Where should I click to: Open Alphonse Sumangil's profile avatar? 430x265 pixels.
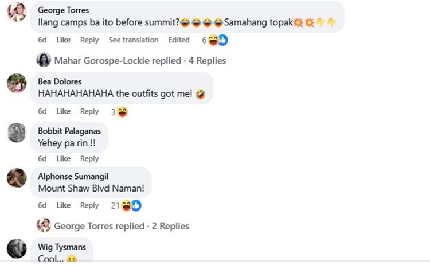point(17,178)
